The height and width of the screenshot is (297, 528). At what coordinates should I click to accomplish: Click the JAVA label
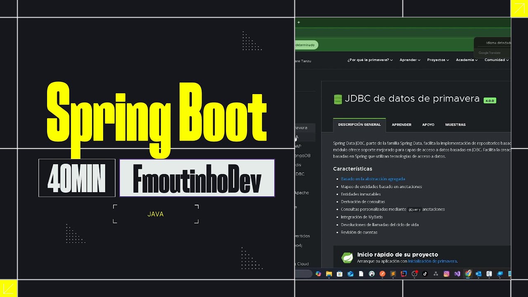(x=156, y=214)
